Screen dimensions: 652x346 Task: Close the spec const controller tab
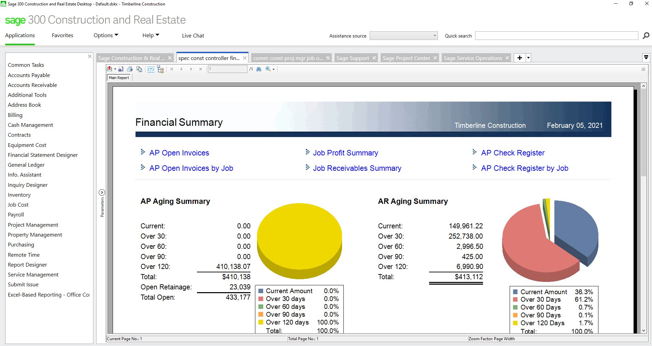click(x=245, y=58)
